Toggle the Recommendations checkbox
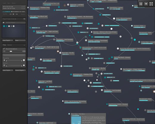The height and width of the screenshot is (124, 155). click(x=4, y=49)
